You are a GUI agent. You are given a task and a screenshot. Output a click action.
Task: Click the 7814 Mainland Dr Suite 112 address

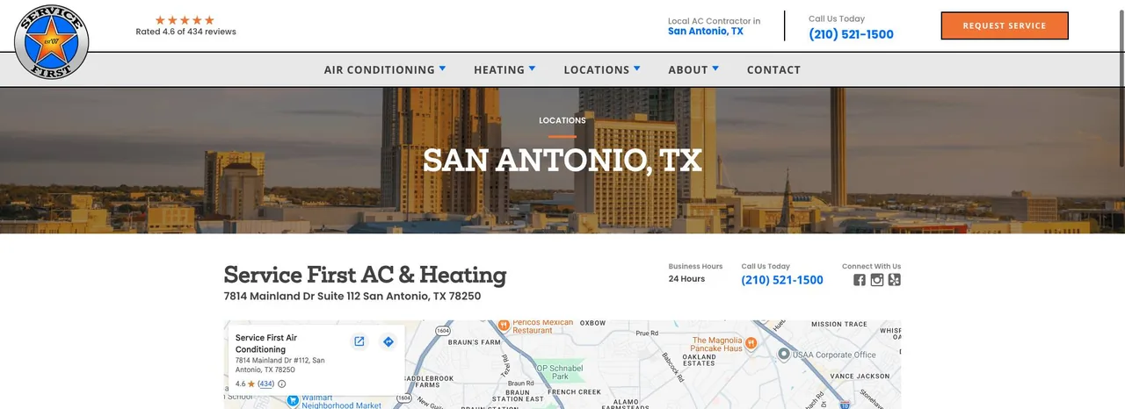pos(352,296)
